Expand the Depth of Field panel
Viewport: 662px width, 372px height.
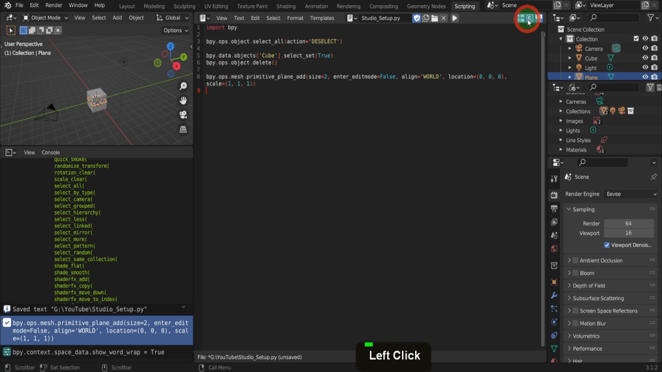570,285
